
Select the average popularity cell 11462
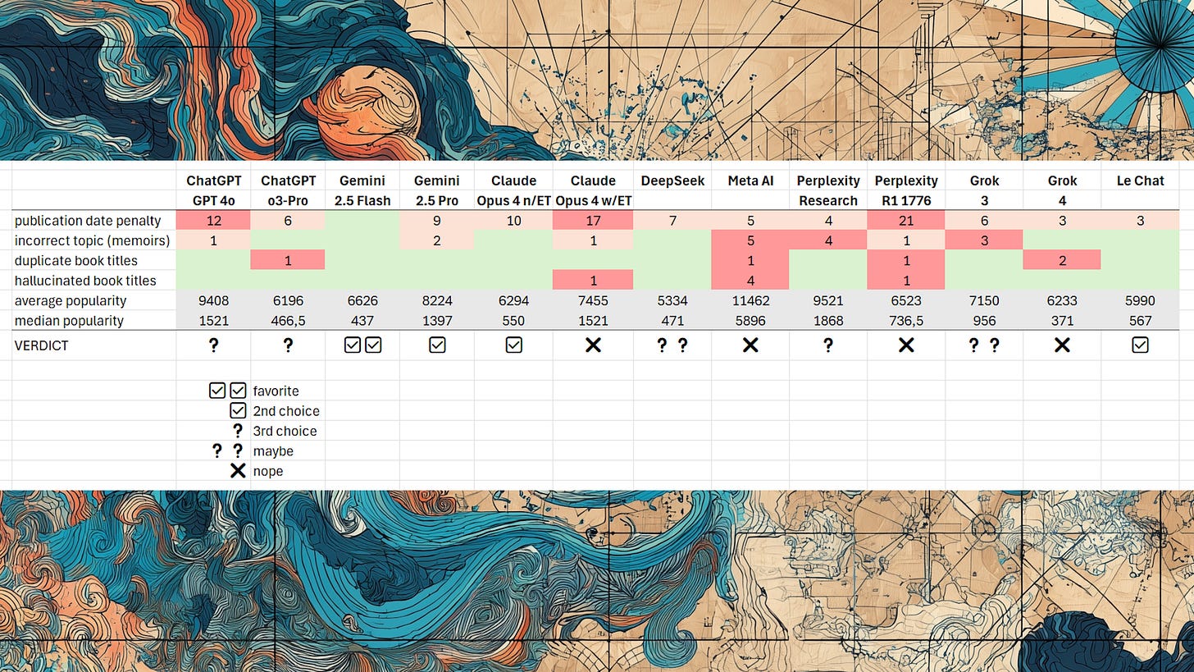tap(750, 300)
